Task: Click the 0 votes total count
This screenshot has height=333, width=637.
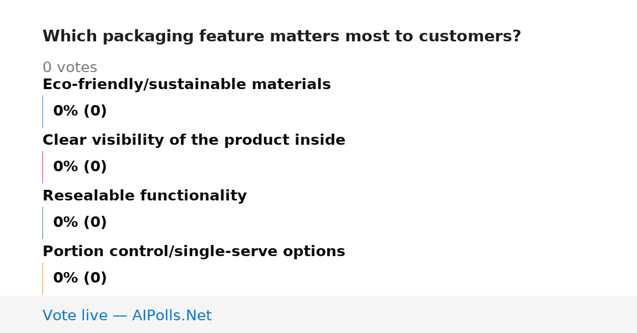Action: click(70, 68)
